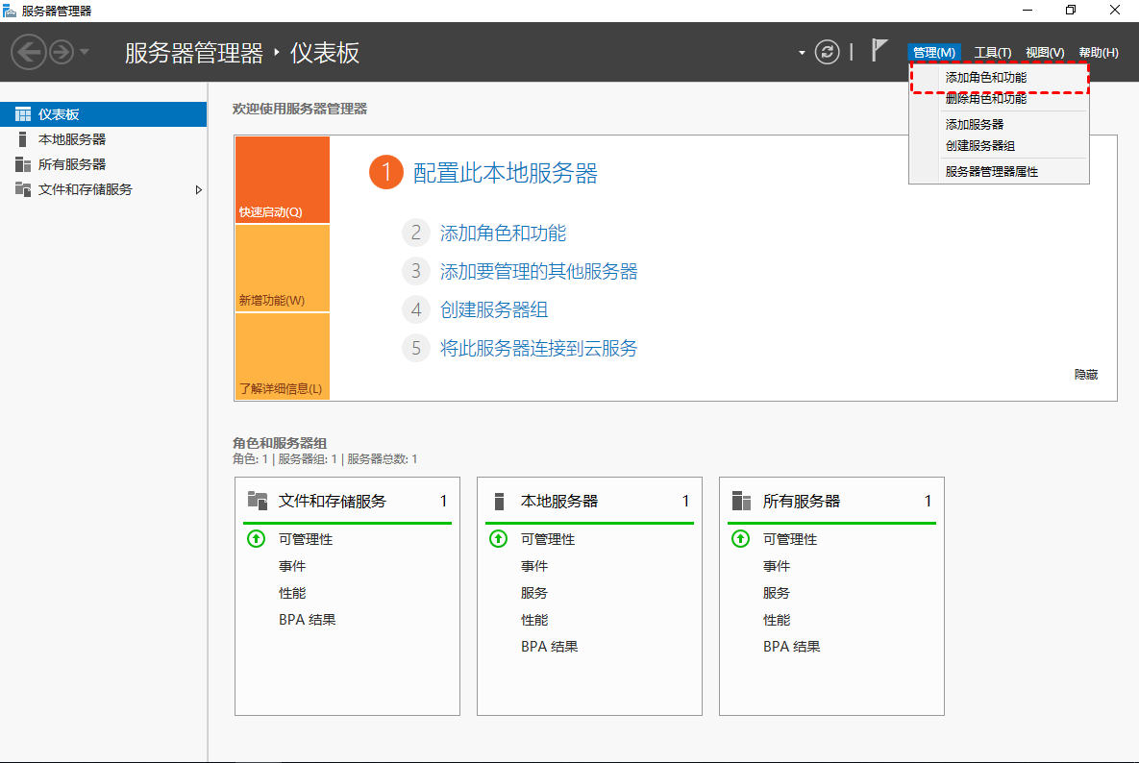Click 将此服务器连接到云服务 link

539,349
